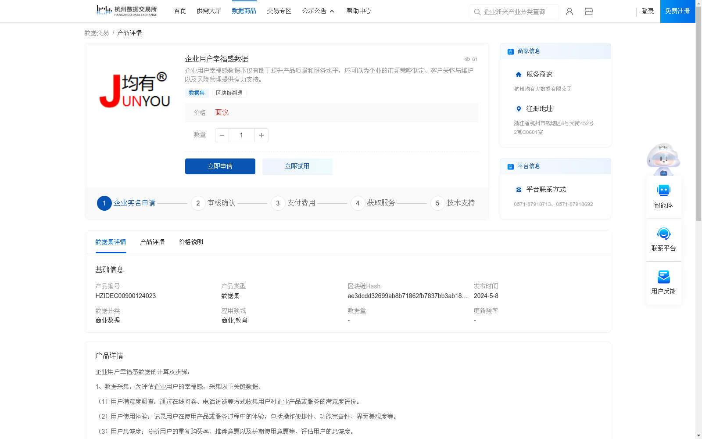702x439 pixels.
Task: Decrease quantity with minus button
Action: (x=222, y=135)
